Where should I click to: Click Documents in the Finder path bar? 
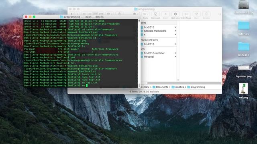pyautogui.click(x=160, y=87)
